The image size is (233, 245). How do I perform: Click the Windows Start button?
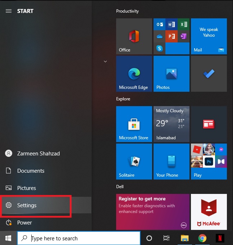point(8,238)
